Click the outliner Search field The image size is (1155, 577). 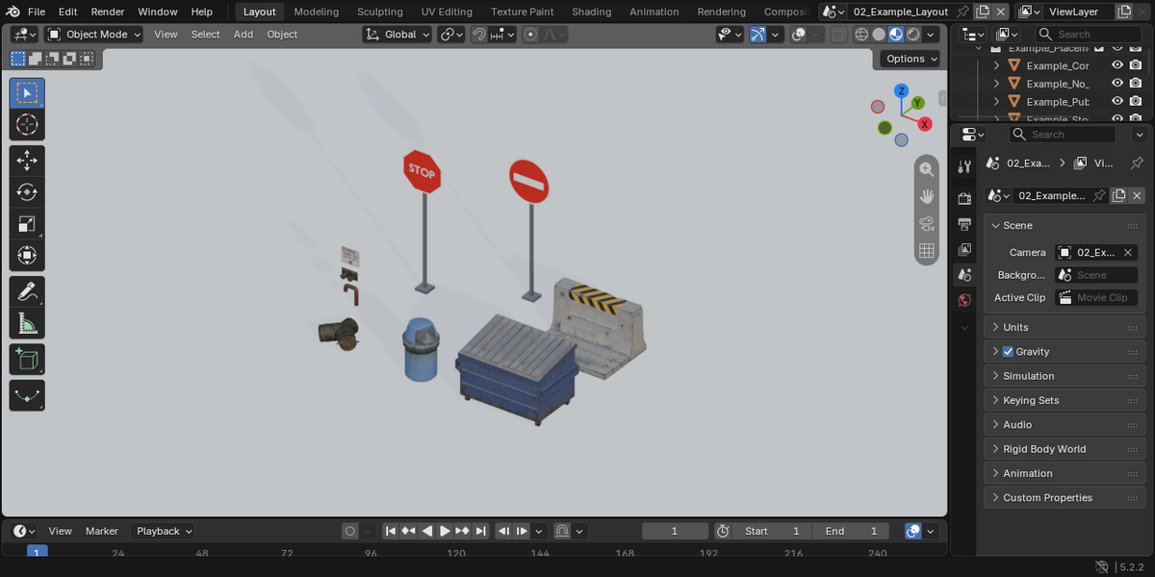click(1088, 34)
